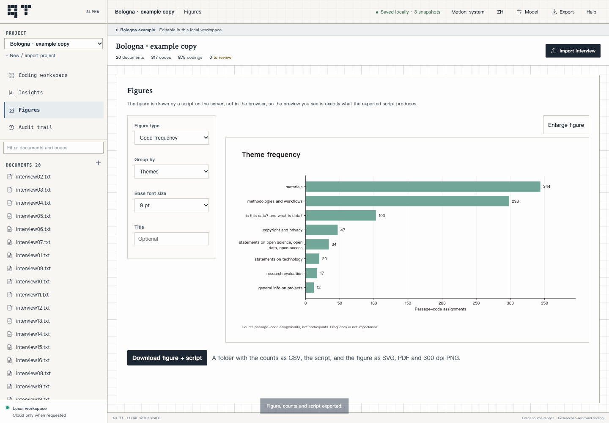Click the optional Title input field
This screenshot has width=609, height=423.
tap(172, 239)
